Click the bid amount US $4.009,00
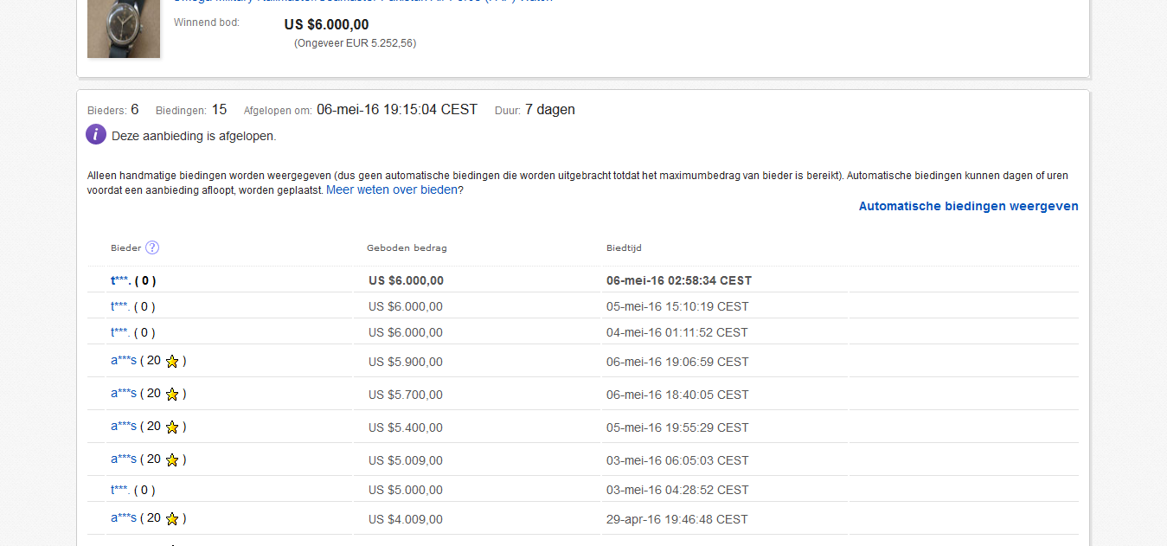 pyautogui.click(x=406, y=519)
